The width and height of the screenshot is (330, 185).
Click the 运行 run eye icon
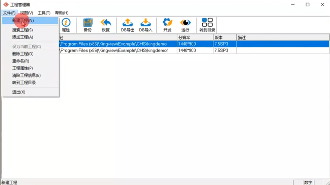185,25
